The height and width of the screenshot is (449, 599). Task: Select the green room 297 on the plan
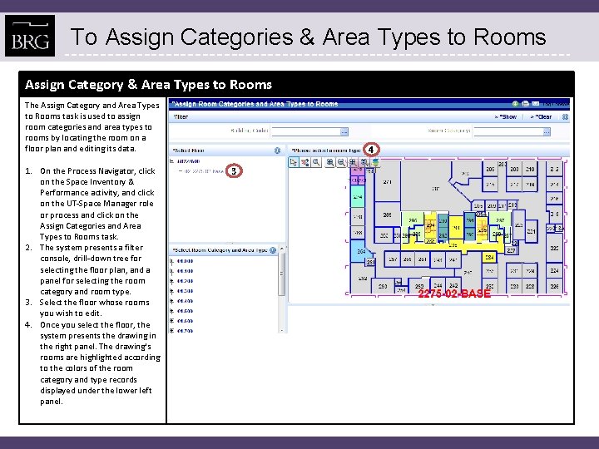pyautogui.click(x=500, y=220)
